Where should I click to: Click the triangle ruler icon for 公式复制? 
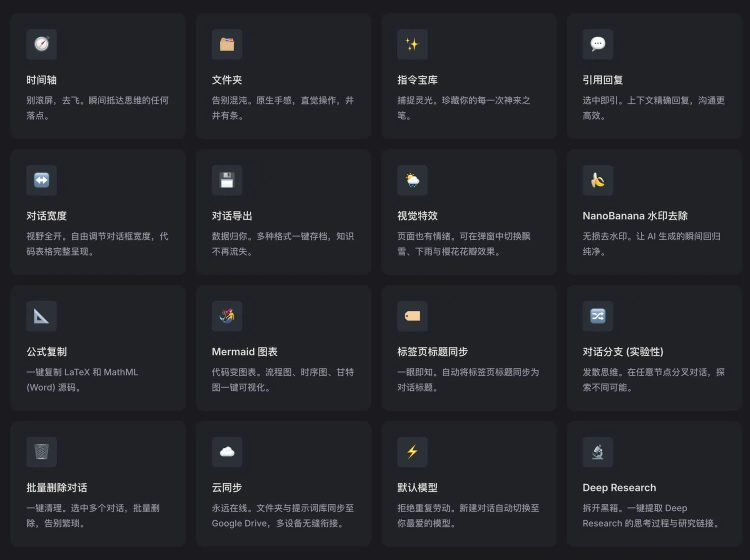(x=41, y=316)
